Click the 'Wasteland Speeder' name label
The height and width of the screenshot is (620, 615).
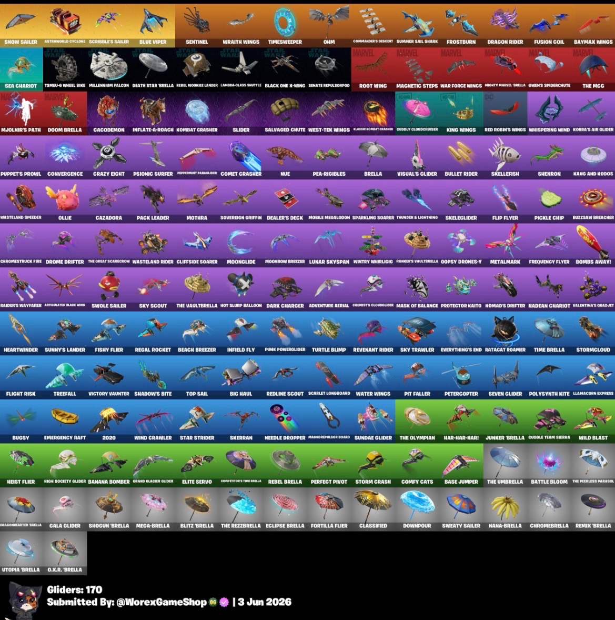21,217
